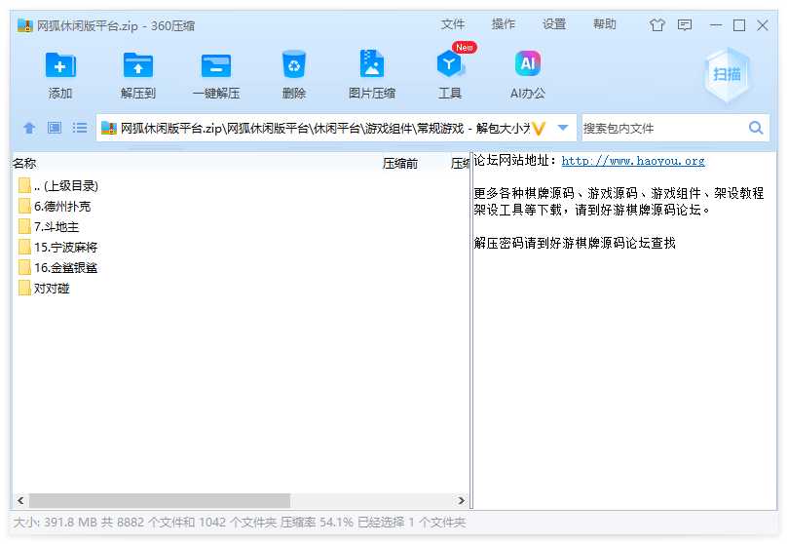Click the 删除 (Delete) recycle bin icon
The width and height of the screenshot is (788, 544).
pyautogui.click(x=294, y=64)
